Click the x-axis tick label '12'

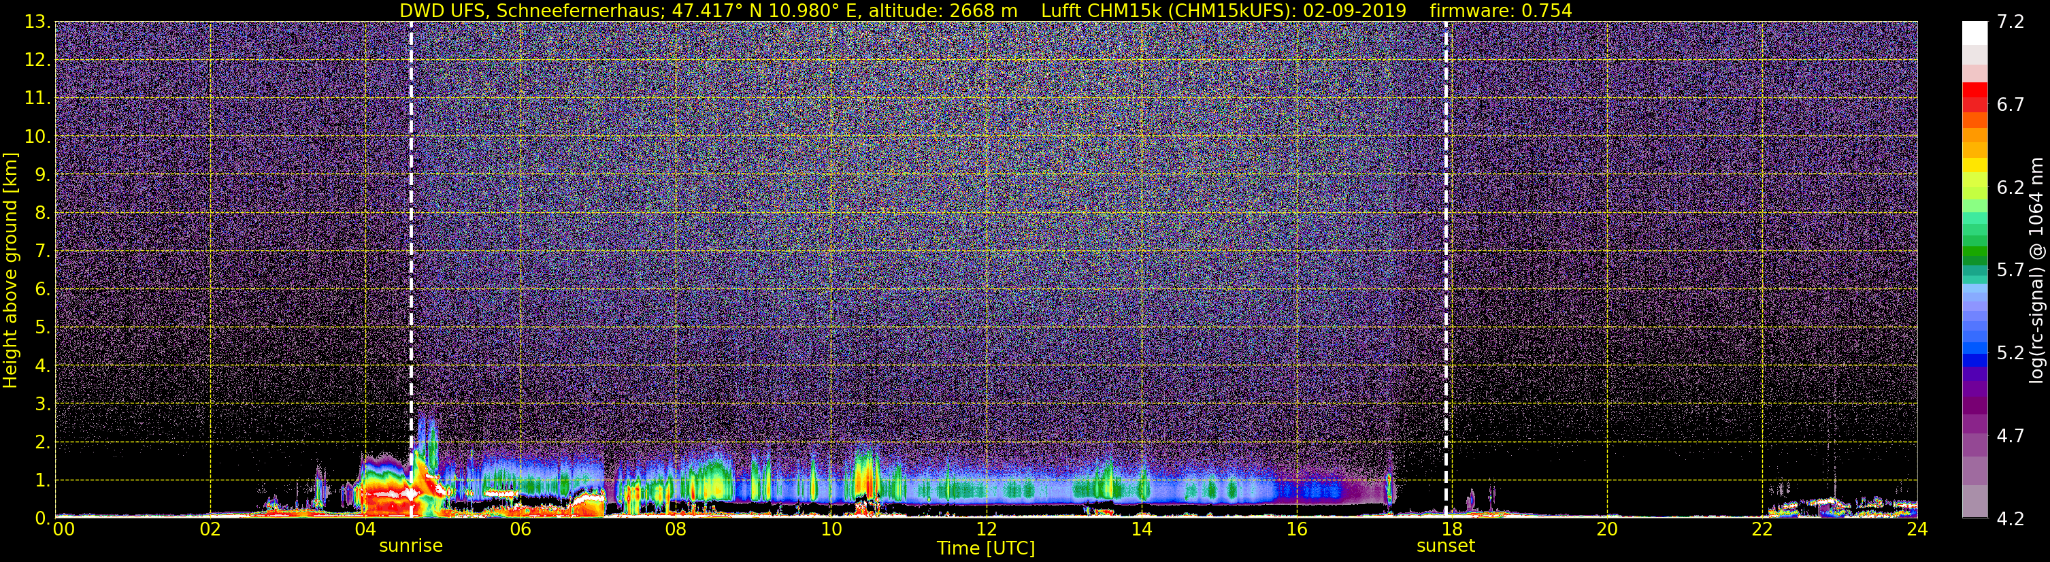[986, 530]
